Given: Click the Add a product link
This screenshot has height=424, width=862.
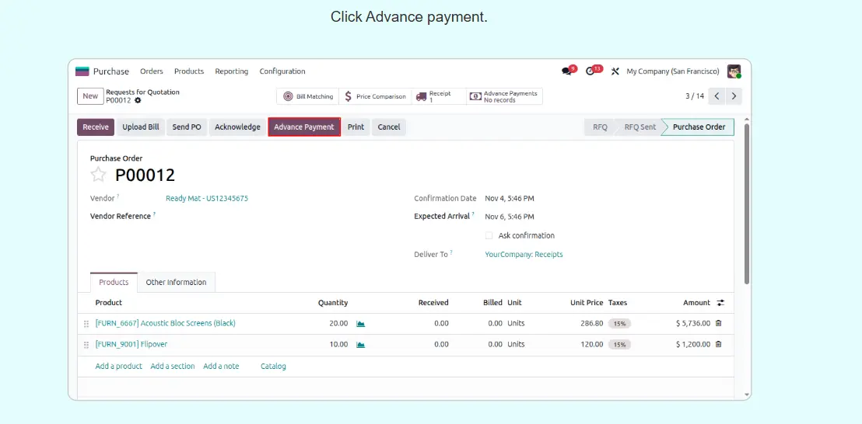Looking at the screenshot, I should [118, 366].
